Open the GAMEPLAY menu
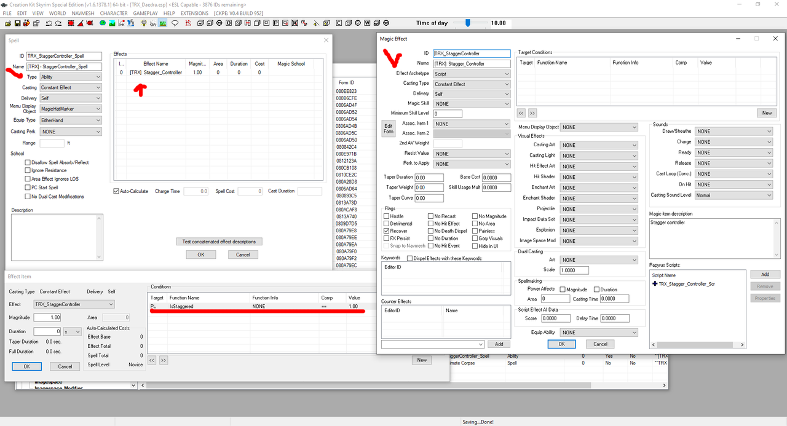This screenshot has width=787, height=426. tap(146, 13)
